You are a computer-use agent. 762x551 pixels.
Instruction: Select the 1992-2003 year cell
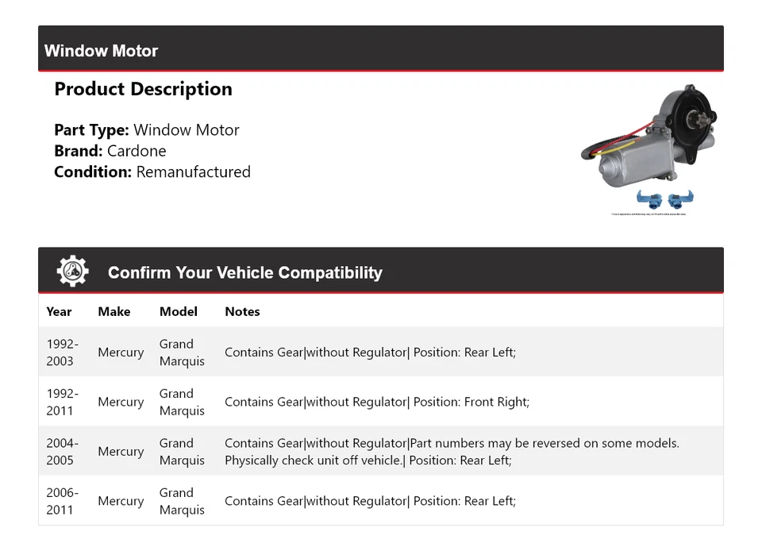pos(62,353)
